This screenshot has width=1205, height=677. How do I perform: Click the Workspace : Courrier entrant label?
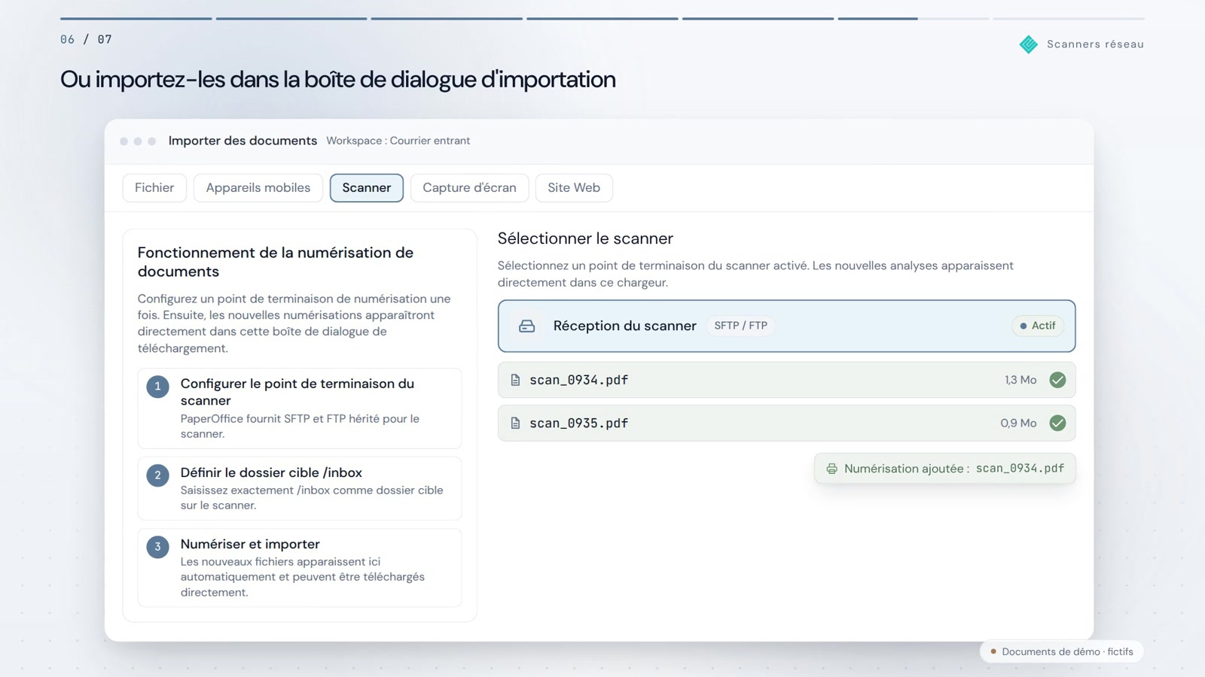[398, 141]
